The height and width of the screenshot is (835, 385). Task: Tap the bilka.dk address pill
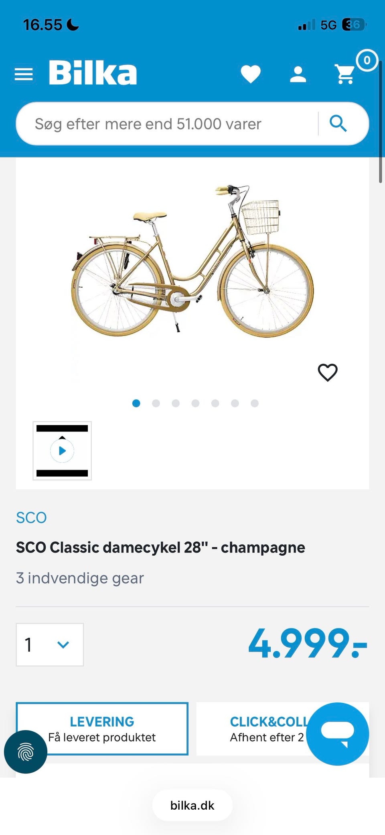point(192,805)
